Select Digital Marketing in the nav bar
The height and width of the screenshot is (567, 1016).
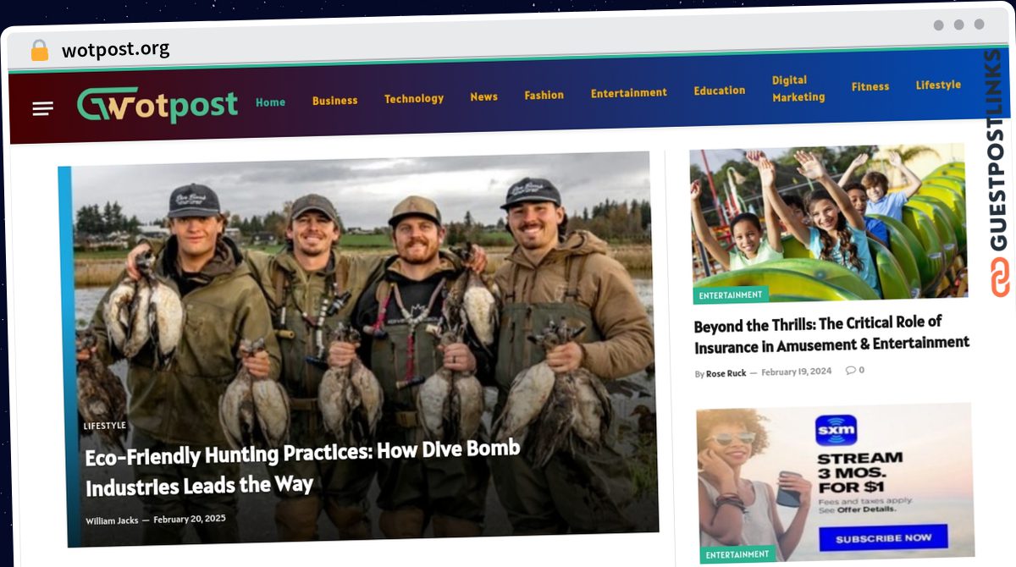click(x=798, y=89)
